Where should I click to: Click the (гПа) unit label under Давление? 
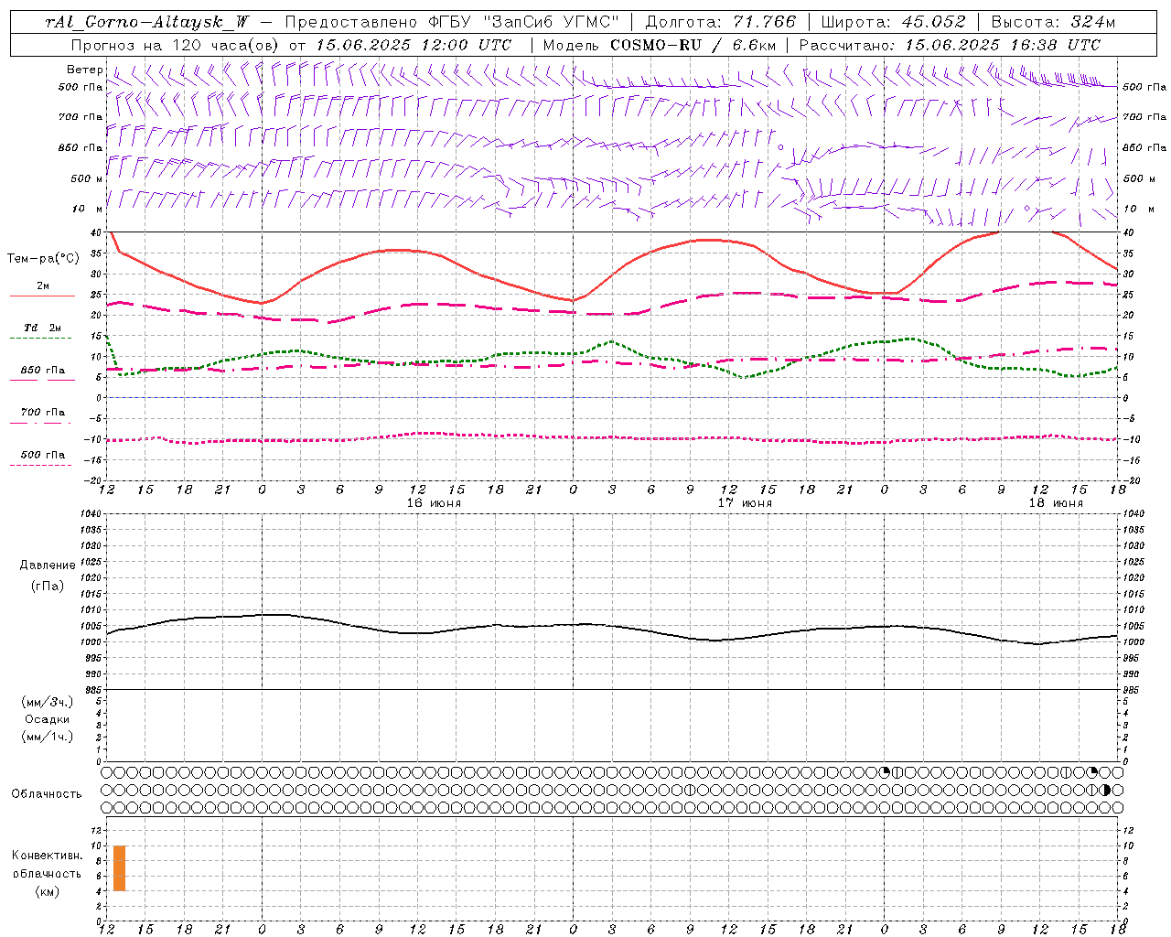pos(48,586)
